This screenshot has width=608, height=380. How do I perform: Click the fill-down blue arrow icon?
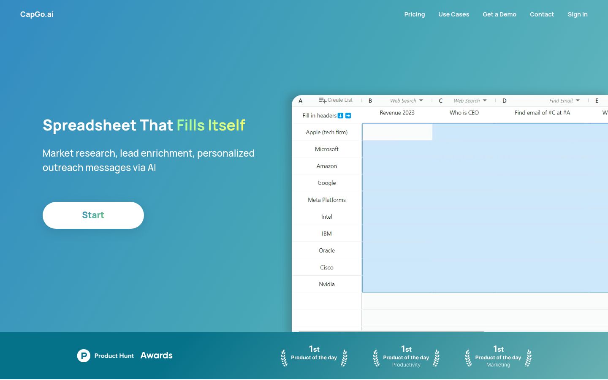point(340,116)
